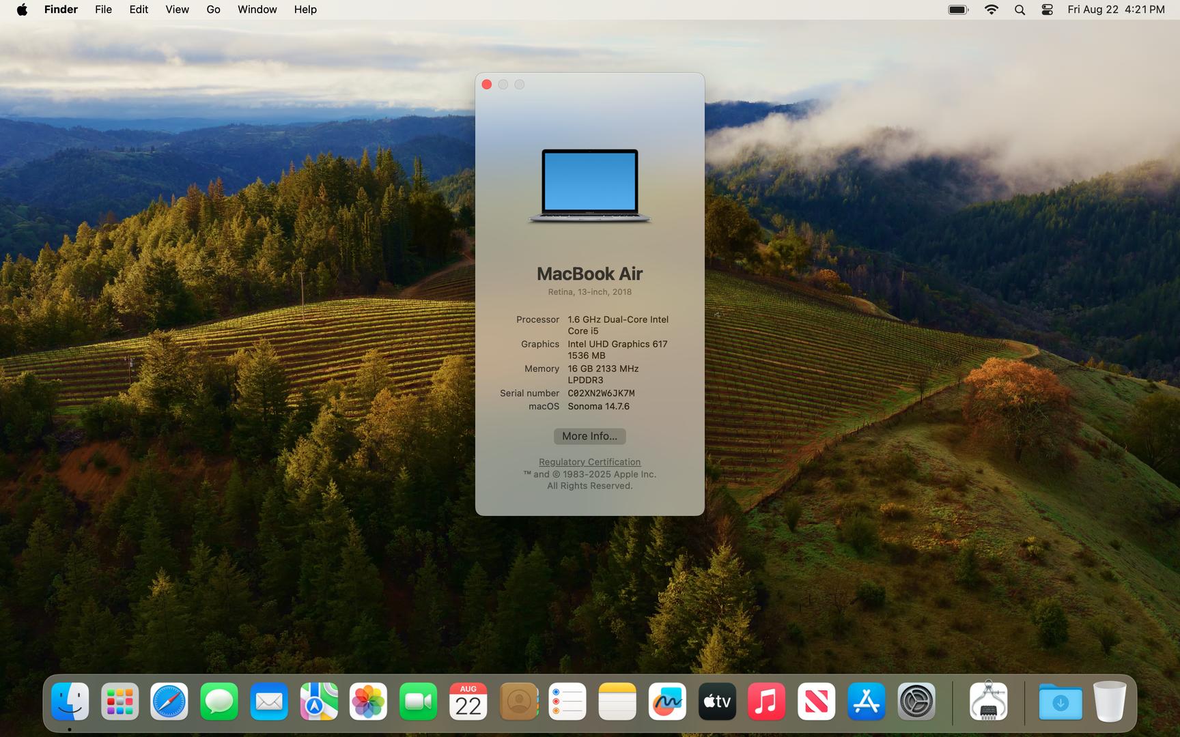Click the Retina, 13-inch, 2018 subtitle
Image resolution: width=1180 pixels, height=737 pixels.
(589, 292)
